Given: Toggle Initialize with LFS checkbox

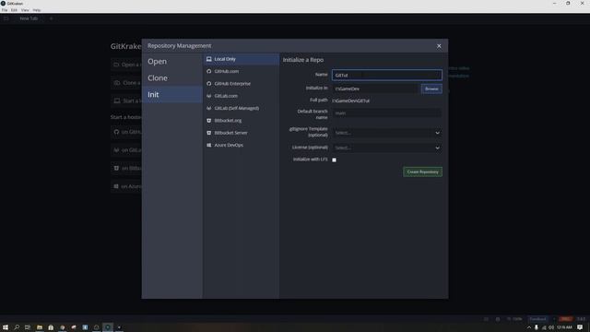Looking at the screenshot, I should pos(334,160).
